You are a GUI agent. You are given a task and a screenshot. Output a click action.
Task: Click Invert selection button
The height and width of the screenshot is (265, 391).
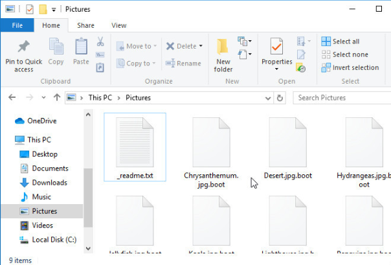click(x=350, y=67)
